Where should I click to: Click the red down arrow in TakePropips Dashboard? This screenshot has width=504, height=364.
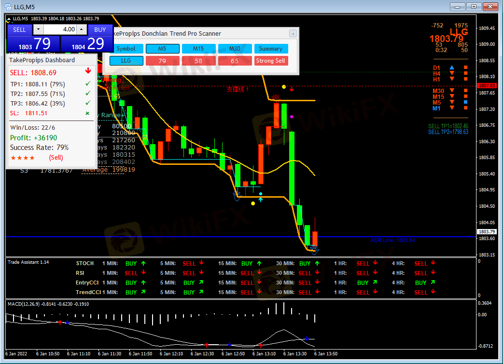tap(87, 72)
